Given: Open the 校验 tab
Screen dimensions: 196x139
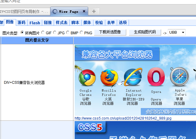Looking at the screenshot, I should click(99, 23).
